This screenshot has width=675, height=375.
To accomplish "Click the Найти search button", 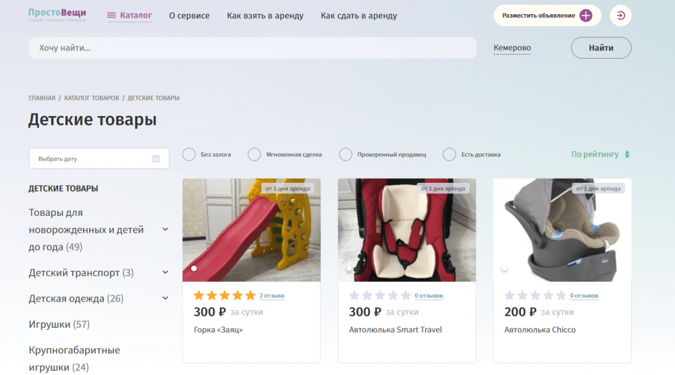I will pos(601,48).
